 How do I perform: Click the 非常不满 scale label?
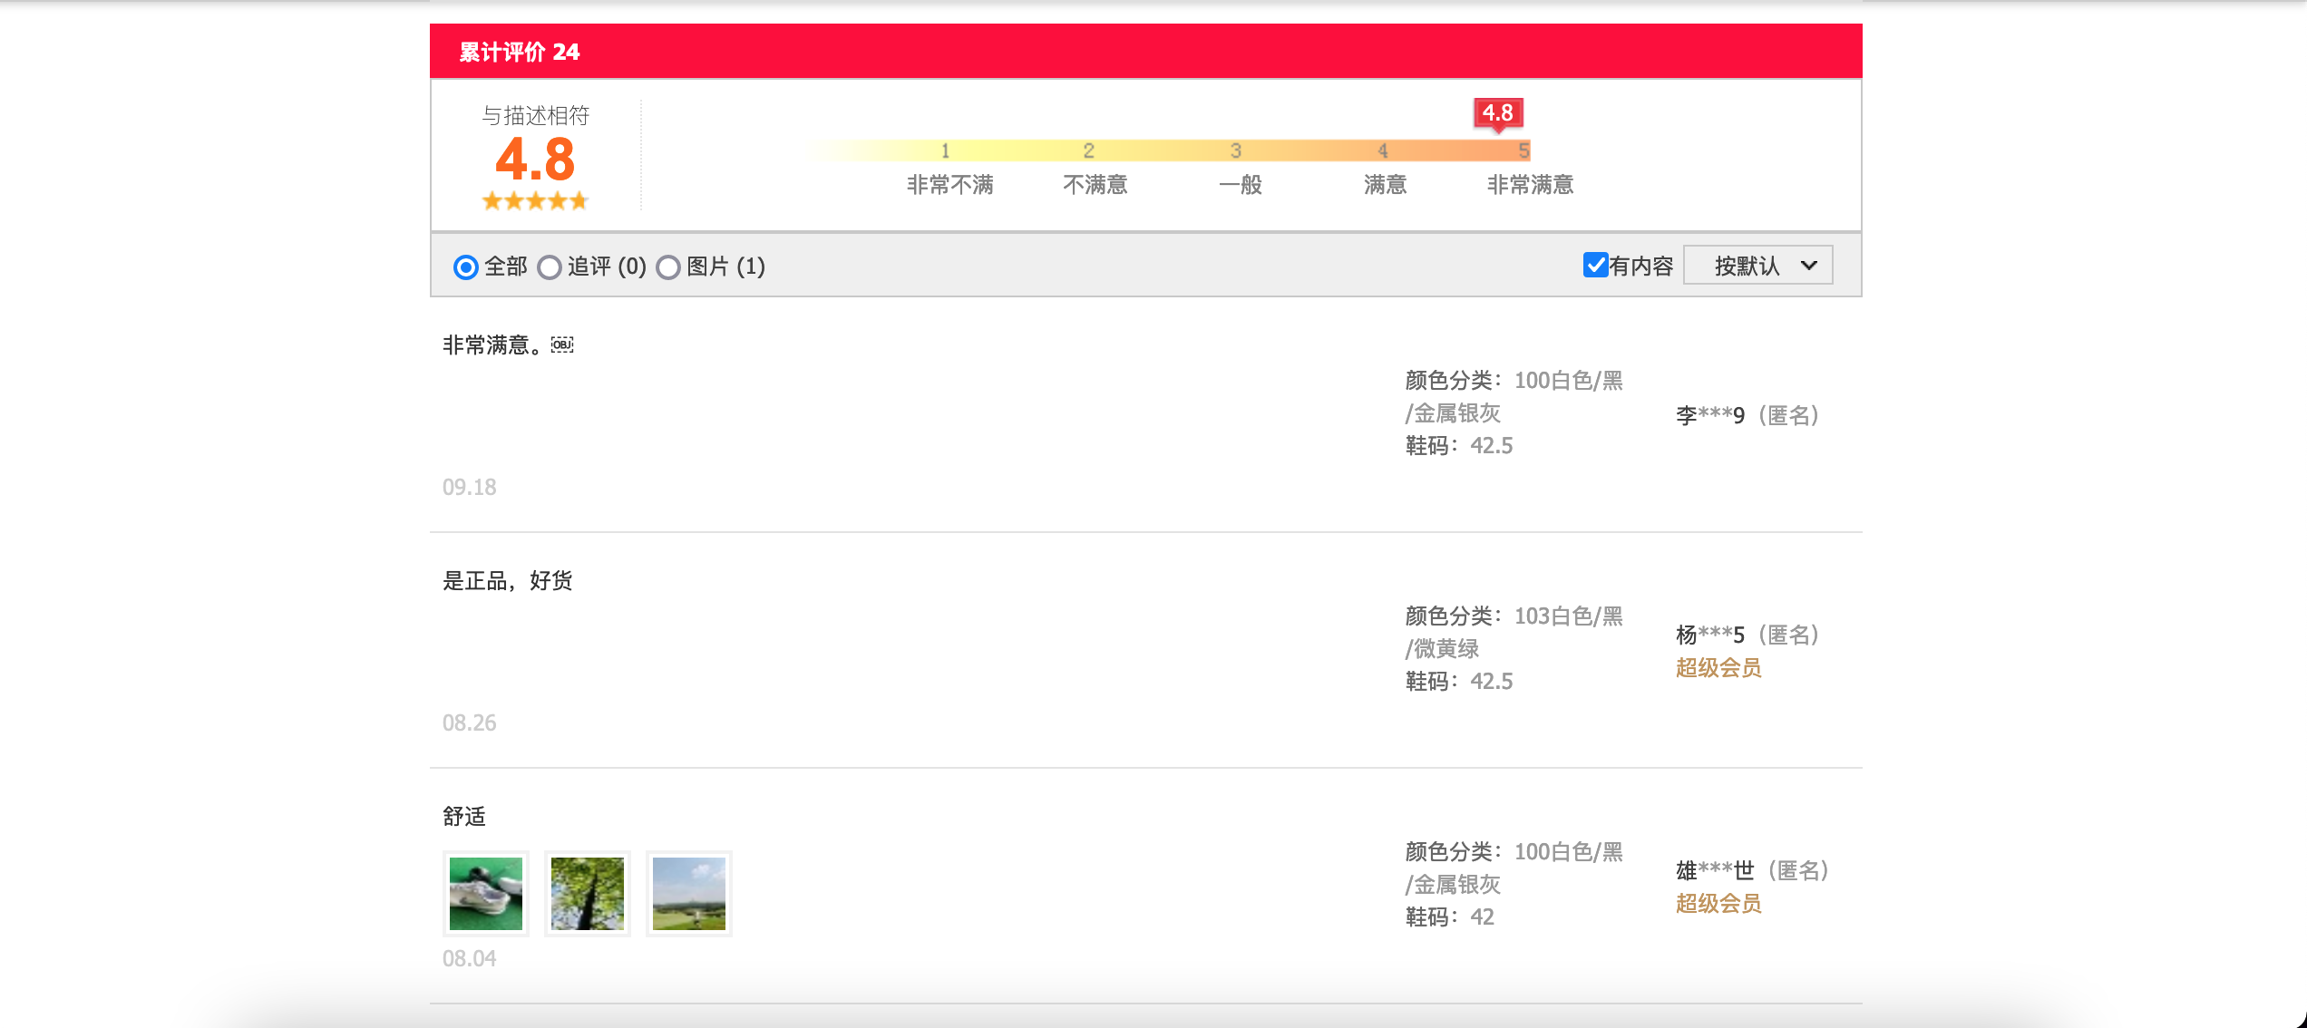click(950, 185)
